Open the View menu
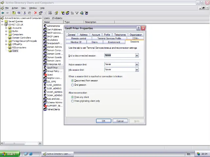 [x=23, y=8]
